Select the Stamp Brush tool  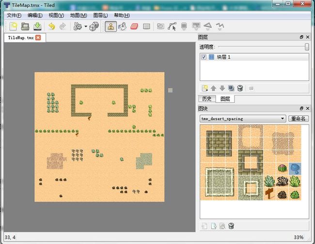point(110,26)
